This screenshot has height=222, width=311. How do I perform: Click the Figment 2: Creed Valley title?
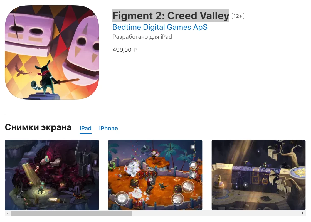coord(171,16)
